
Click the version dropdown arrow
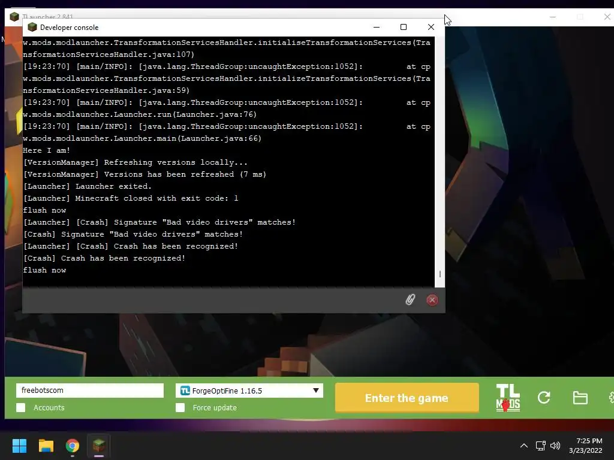tap(315, 391)
